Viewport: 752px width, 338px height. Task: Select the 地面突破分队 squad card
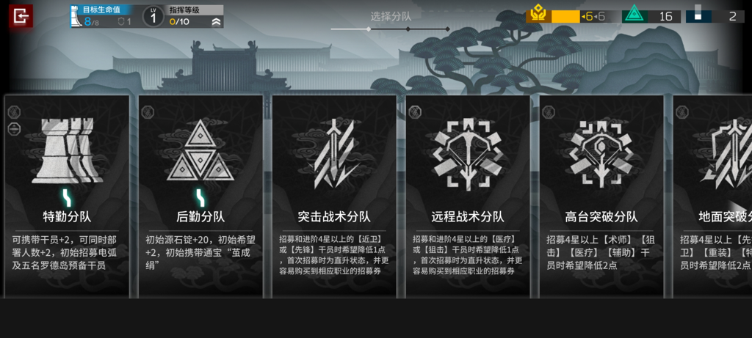pyautogui.click(x=712, y=195)
